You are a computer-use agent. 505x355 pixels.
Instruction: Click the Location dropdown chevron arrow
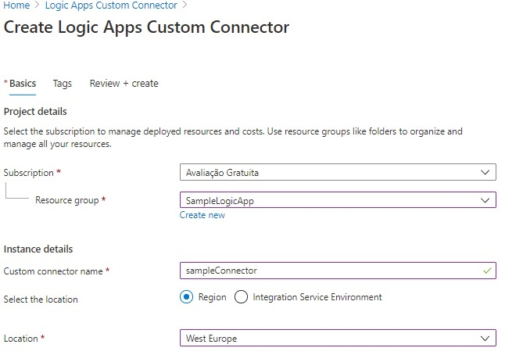(485, 339)
